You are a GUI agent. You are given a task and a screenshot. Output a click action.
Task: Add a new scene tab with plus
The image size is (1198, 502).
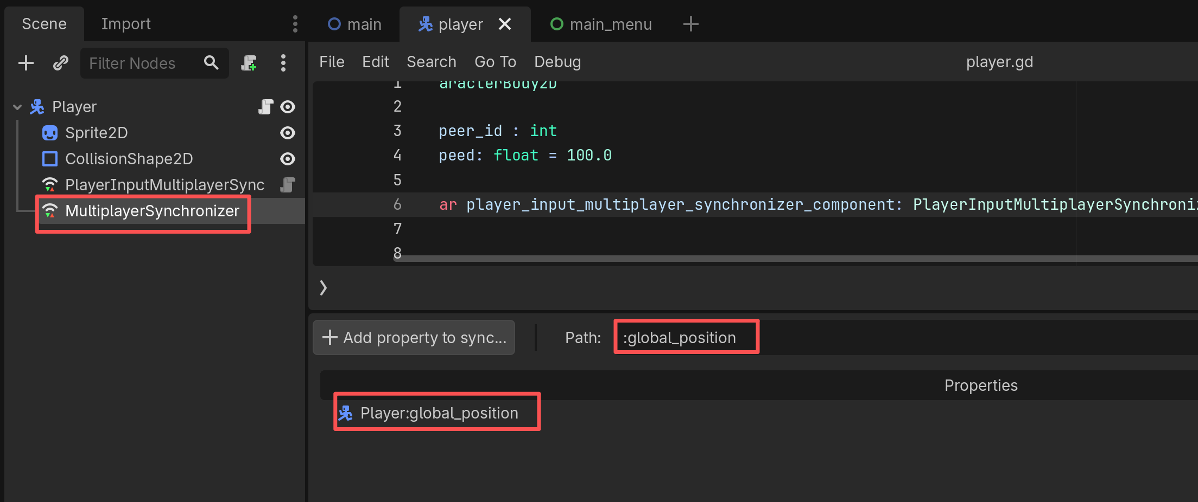click(x=690, y=24)
